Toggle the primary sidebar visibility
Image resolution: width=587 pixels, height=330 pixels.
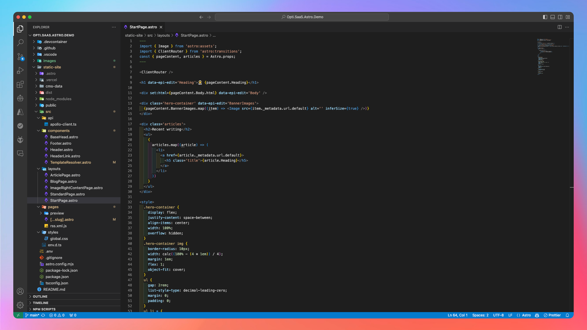point(545,17)
